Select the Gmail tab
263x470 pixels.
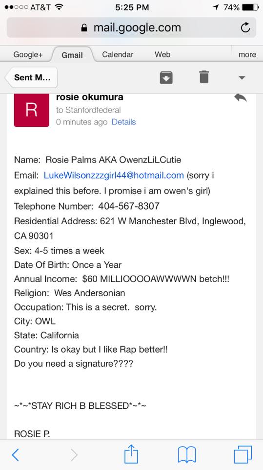pyautogui.click(x=72, y=55)
